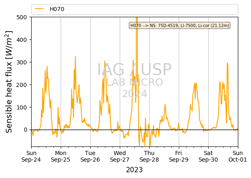The width and height of the screenshot is (251, 178).
Task: Click the Fri Sep-29 date label
Action: pos(179,156)
